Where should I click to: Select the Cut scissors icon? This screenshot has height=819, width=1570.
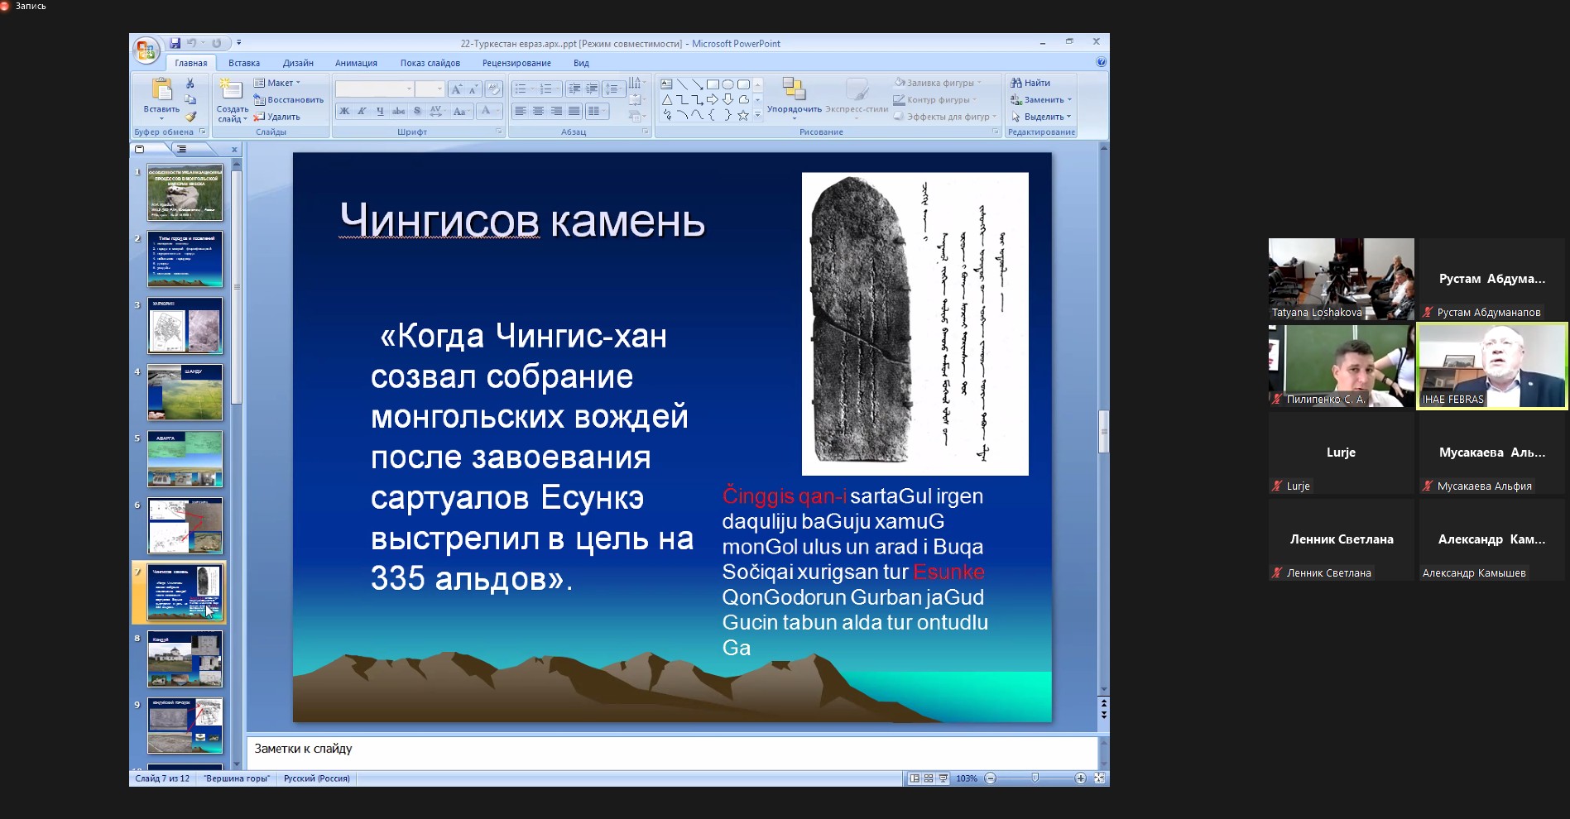click(x=190, y=84)
